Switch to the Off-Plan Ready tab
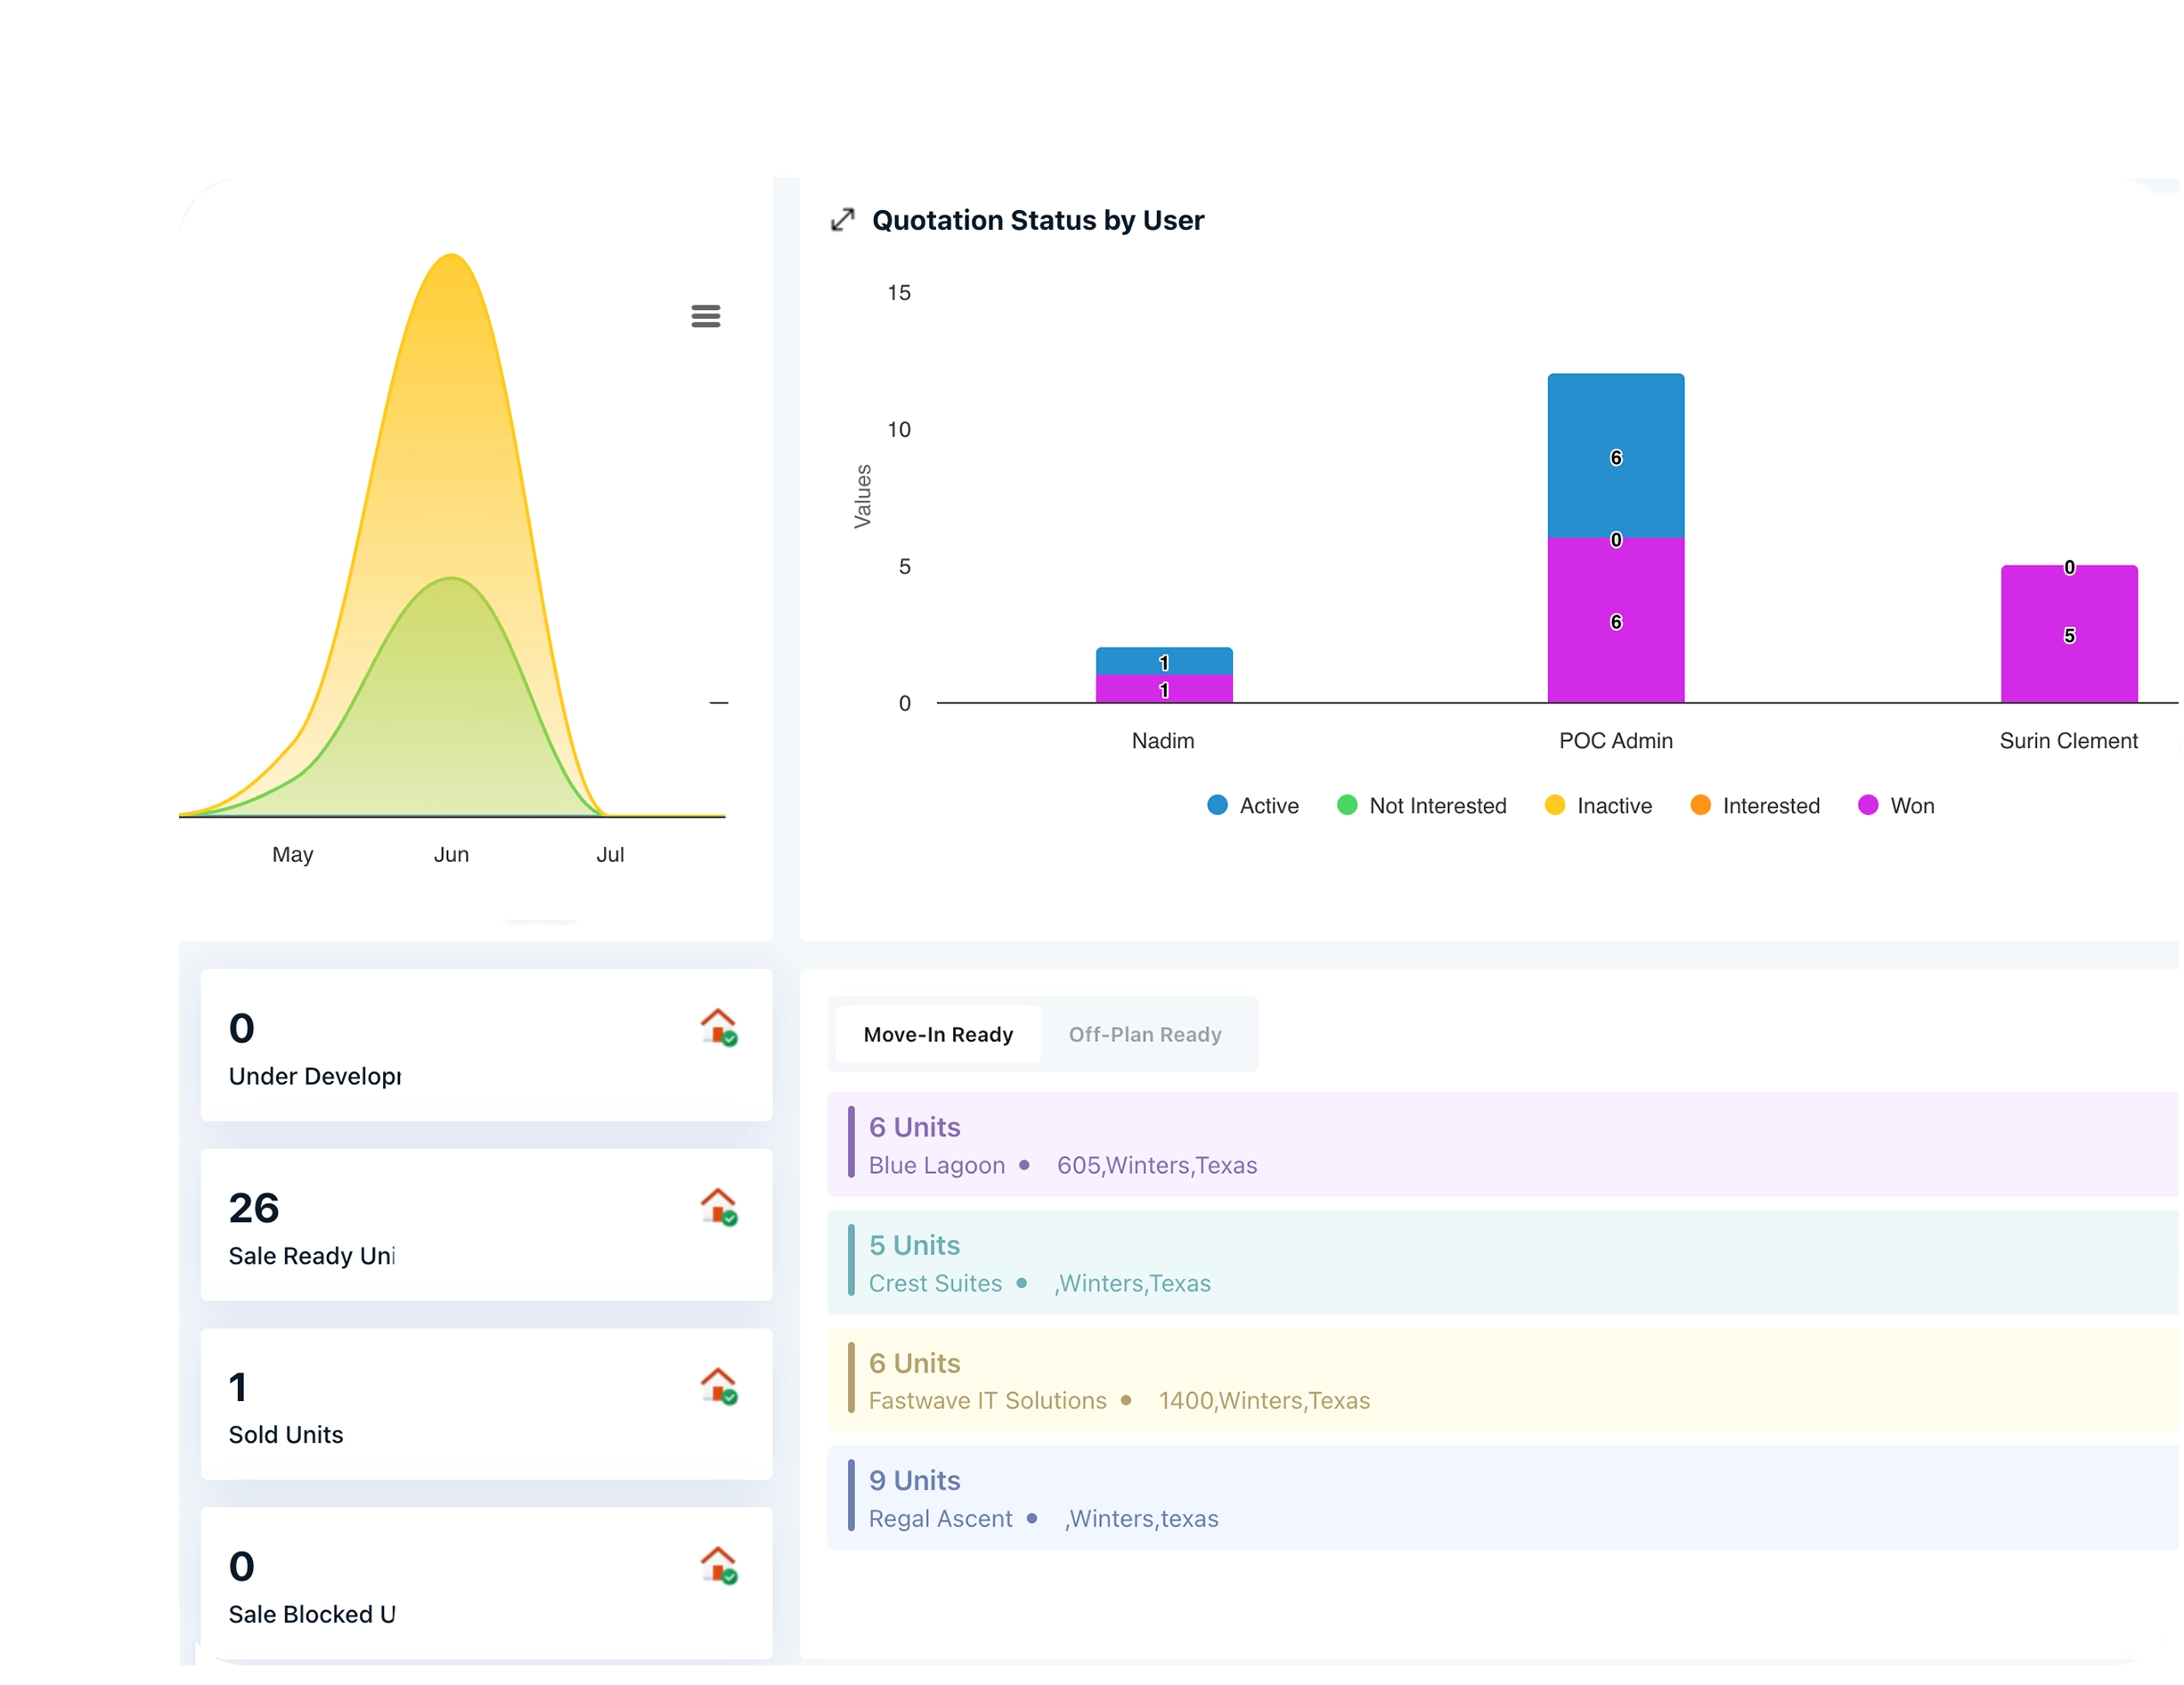 click(x=1145, y=1034)
